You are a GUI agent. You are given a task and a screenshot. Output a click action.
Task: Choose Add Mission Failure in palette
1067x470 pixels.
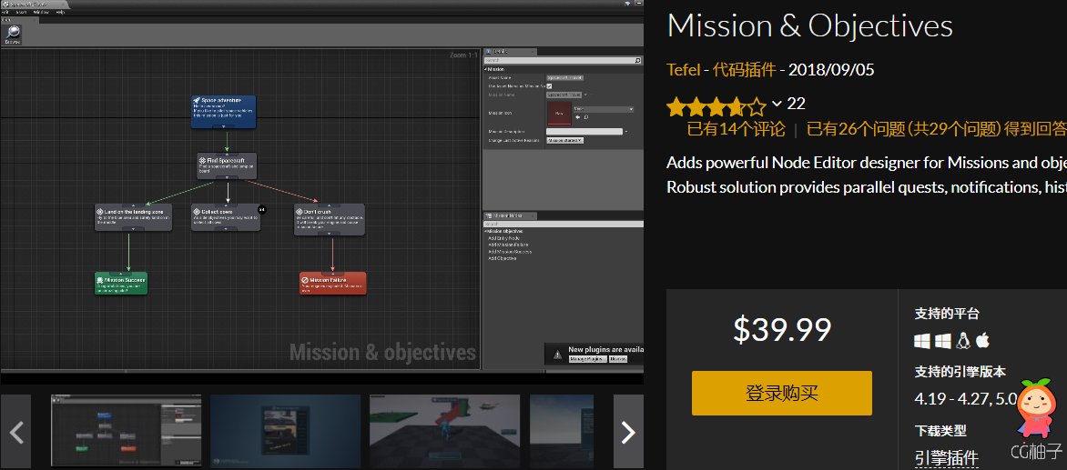tap(508, 245)
